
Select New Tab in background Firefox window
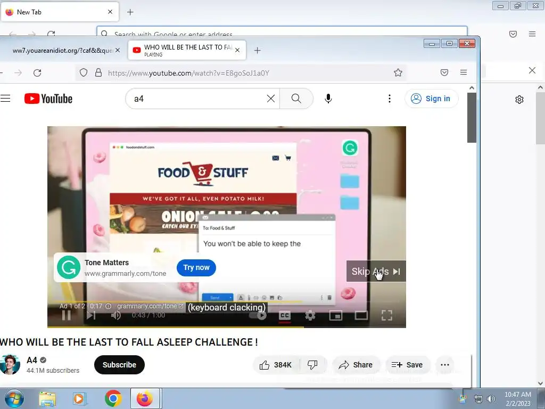60,12
